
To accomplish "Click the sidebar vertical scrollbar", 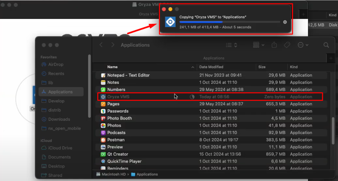I will 89,86.
